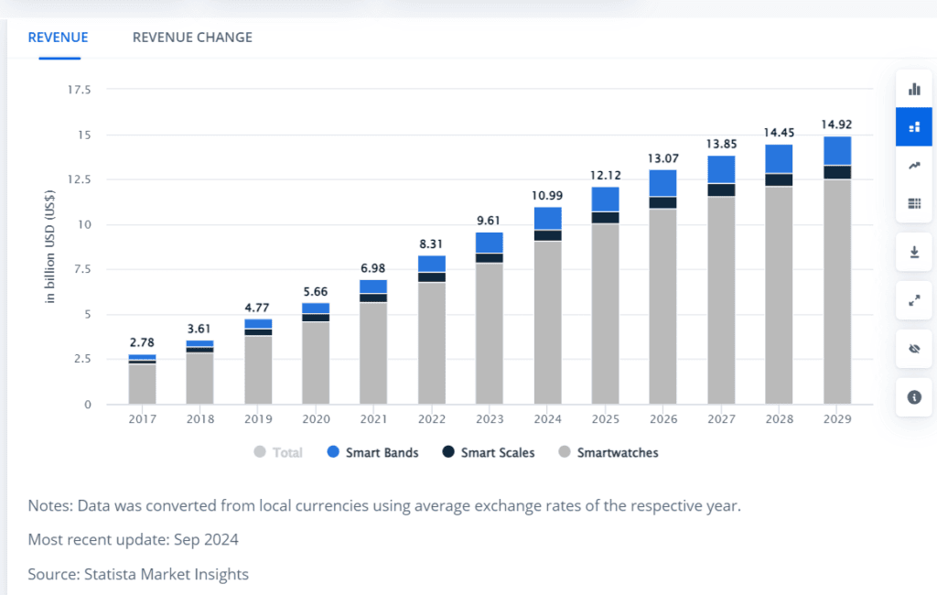Click the 2021 bar's Smart Scales segment
This screenshot has height=595, width=937.
(x=373, y=297)
